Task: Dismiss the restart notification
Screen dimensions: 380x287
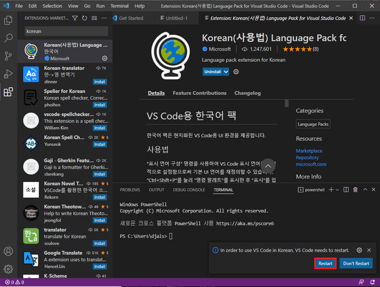Action: pos(369,250)
